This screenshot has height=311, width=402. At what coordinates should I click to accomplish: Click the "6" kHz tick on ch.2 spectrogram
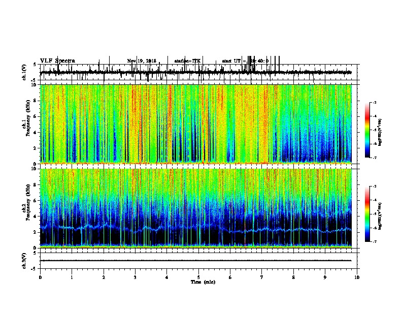pos(36,200)
